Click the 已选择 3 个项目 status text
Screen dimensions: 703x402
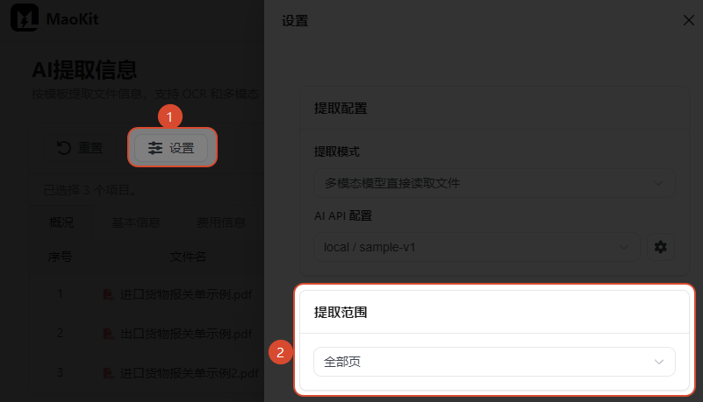coord(90,191)
